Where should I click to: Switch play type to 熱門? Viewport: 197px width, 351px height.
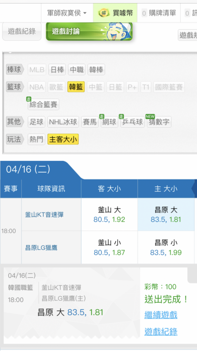(36, 139)
